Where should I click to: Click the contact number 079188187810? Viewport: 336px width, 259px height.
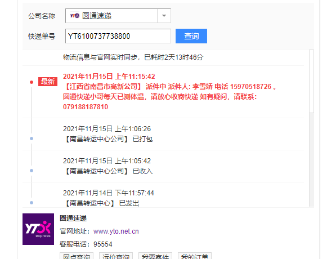pyautogui.click(x=86, y=107)
